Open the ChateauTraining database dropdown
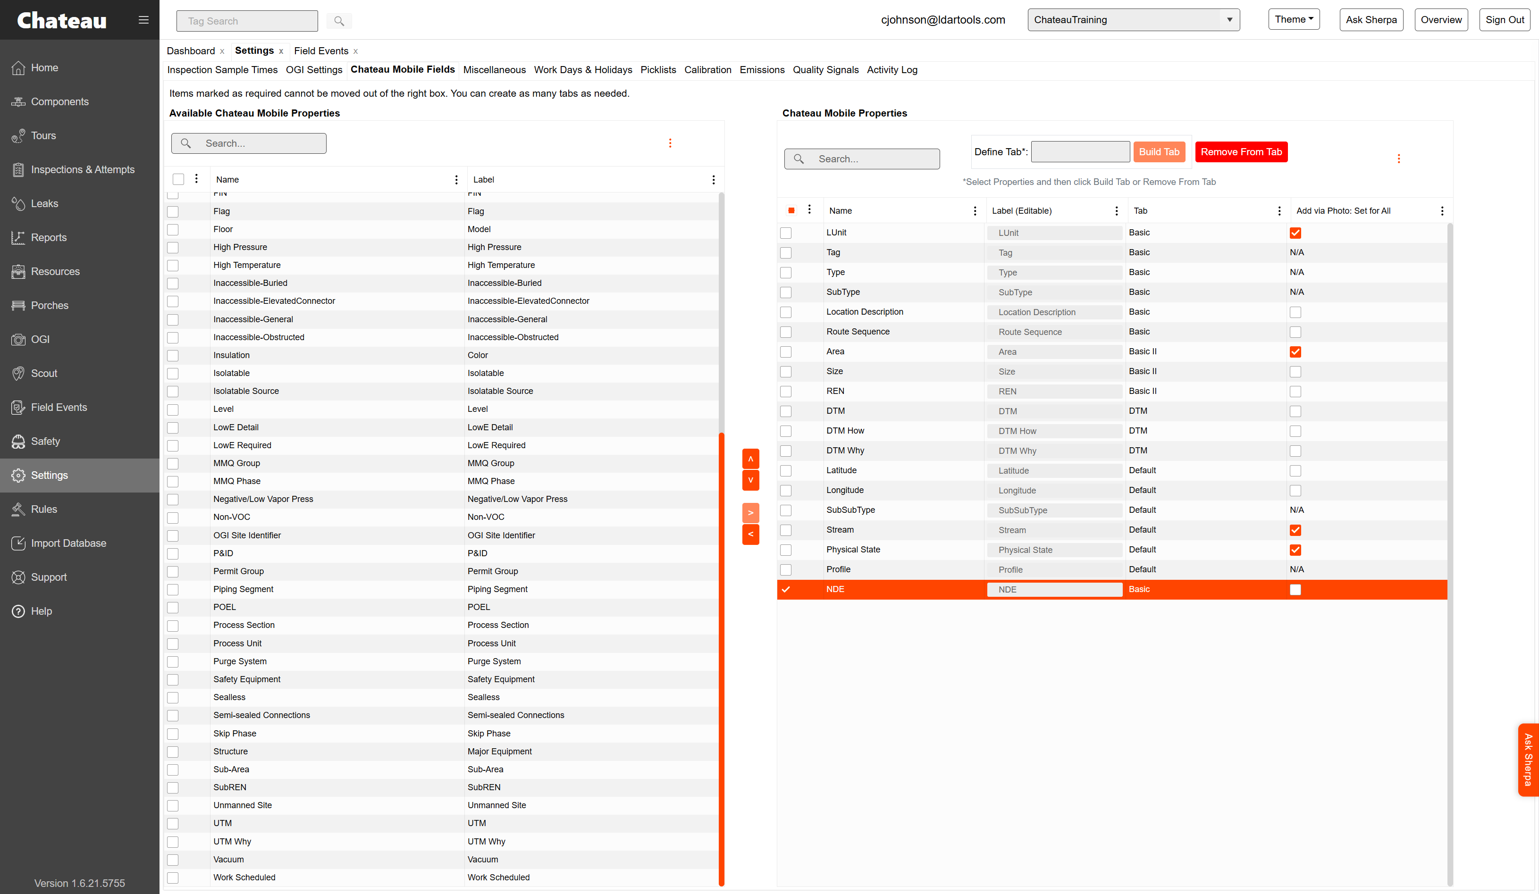Image resolution: width=1539 pixels, height=894 pixels. click(x=1134, y=19)
